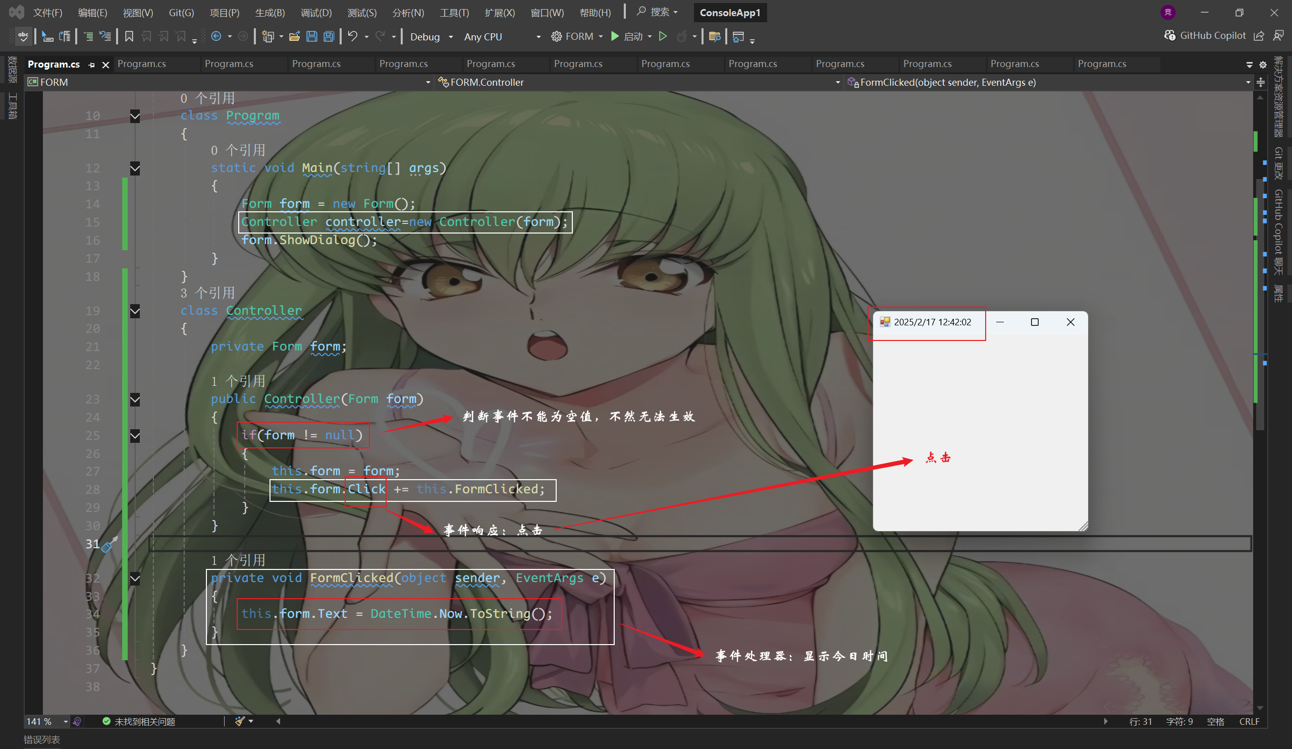Open the Git 更改 side tab
This screenshot has height=749, width=1292.
tap(1279, 163)
